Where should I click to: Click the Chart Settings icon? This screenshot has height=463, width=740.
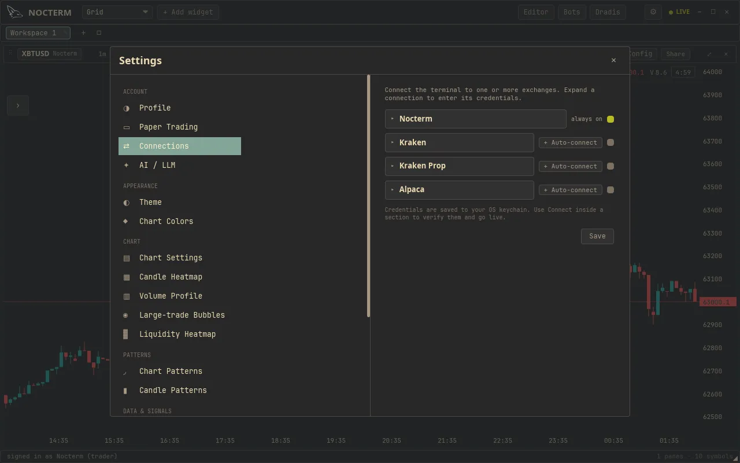(127, 258)
